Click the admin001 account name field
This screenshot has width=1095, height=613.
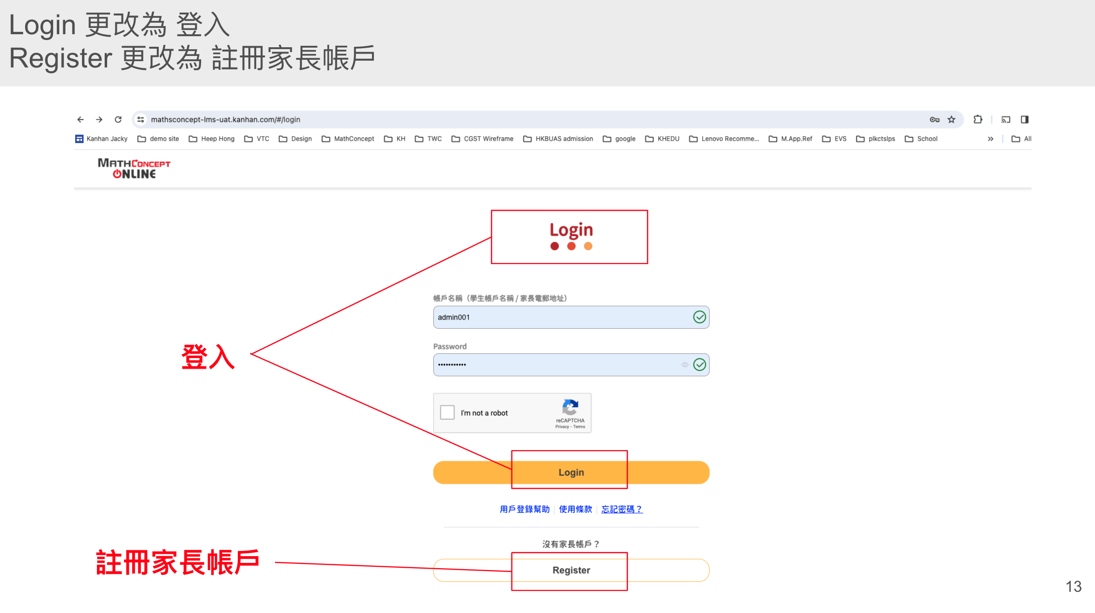[x=560, y=317]
